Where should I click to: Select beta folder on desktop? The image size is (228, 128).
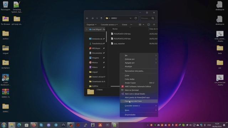(220, 50)
